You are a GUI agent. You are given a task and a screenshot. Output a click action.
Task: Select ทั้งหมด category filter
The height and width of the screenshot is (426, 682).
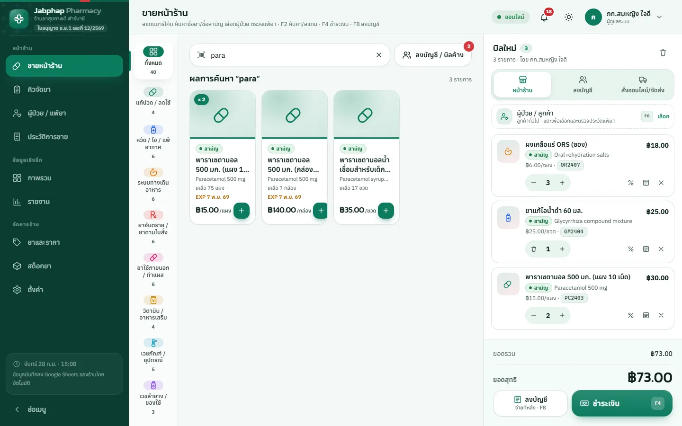coord(153,61)
